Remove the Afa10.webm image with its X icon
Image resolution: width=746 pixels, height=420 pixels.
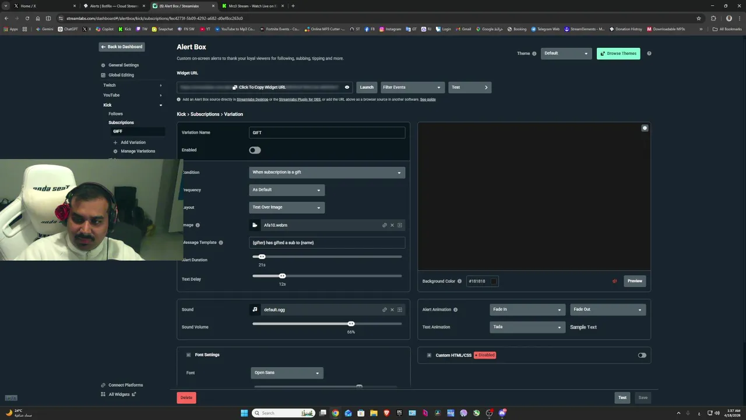tap(392, 225)
